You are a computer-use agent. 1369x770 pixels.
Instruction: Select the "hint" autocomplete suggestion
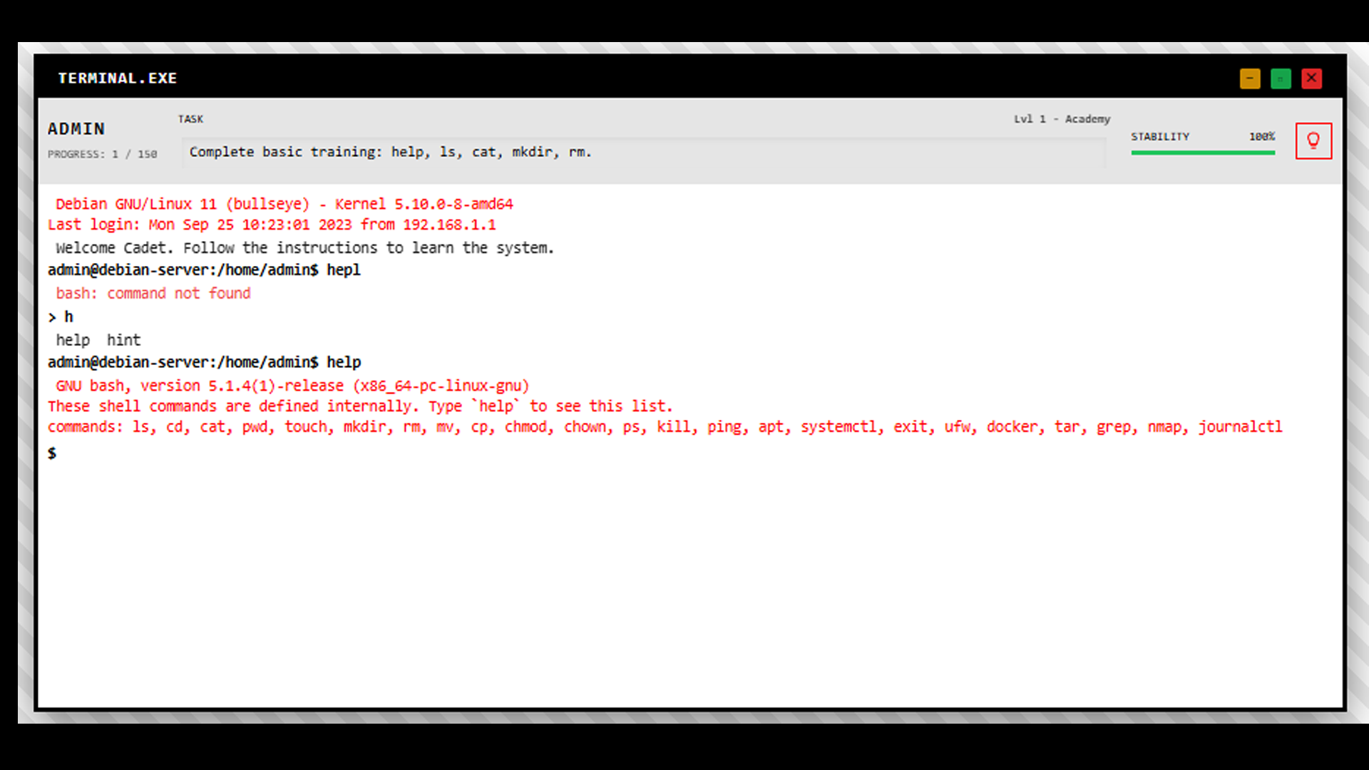click(124, 339)
